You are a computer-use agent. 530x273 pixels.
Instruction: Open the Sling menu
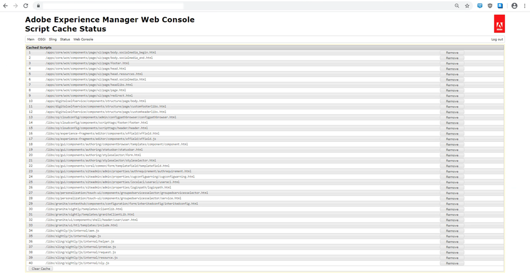[x=53, y=39]
